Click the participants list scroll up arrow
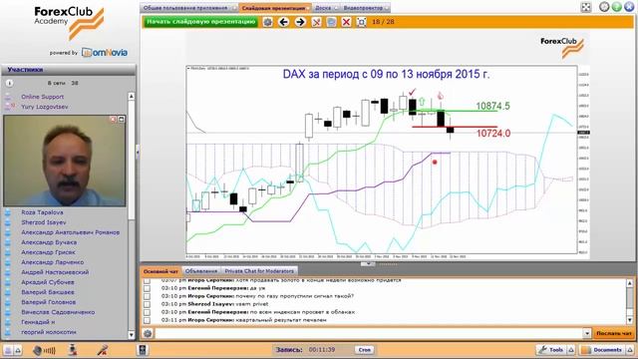Image resolution: width=638 pixels, height=359 pixels. click(131, 97)
